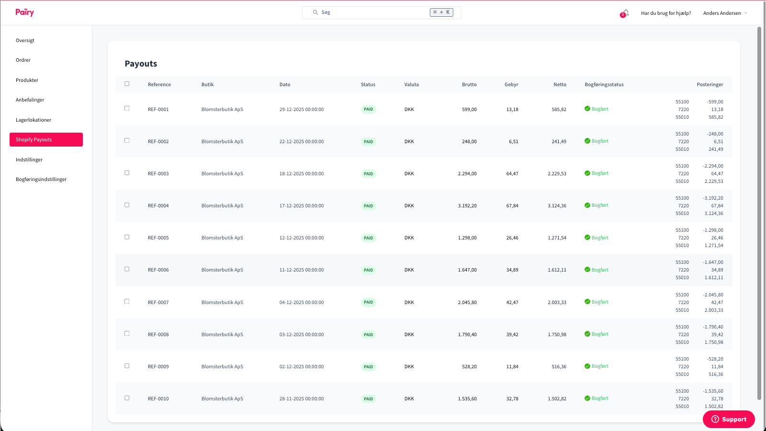Click the 'Har du brug for hjælp?' link

pos(666,13)
